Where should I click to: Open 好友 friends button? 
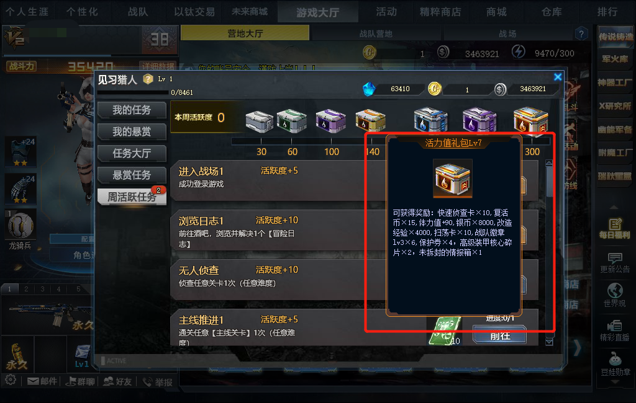(117, 381)
